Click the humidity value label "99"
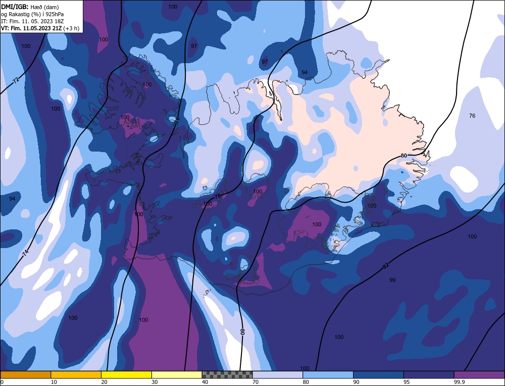Screen dimensions: 505x386 pyautogui.click(x=392, y=280)
